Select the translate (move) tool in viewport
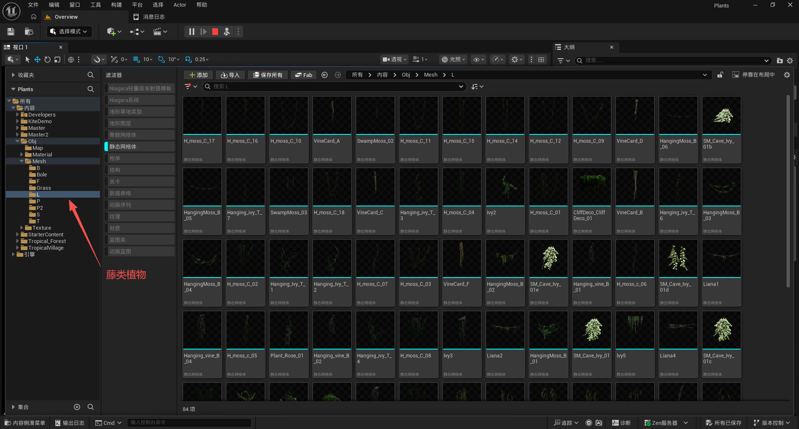Image resolution: width=799 pixels, height=429 pixels. pos(37,60)
